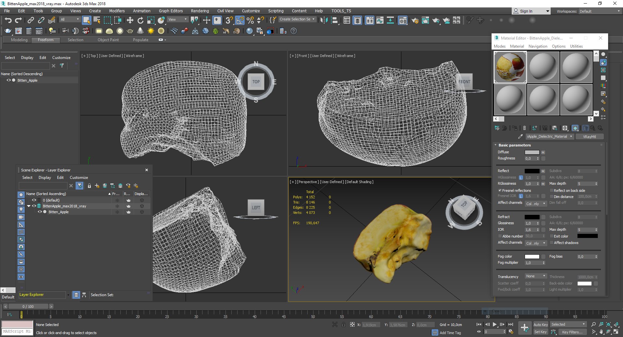
Task: Select the Select and Move tool
Action: [x=130, y=20]
